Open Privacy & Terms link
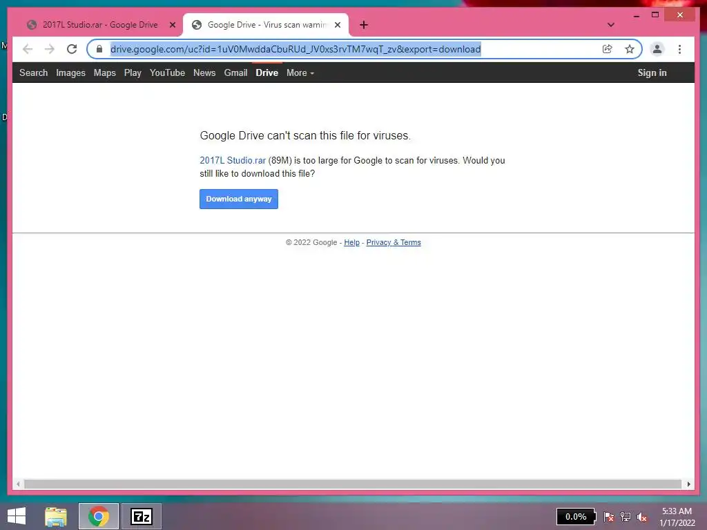This screenshot has width=707, height=530. pyautogui.click(x=394, y=242)
